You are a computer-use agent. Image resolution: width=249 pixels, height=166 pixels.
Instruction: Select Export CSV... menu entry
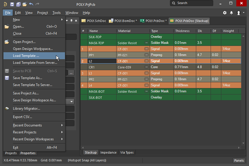click(22, 117)
